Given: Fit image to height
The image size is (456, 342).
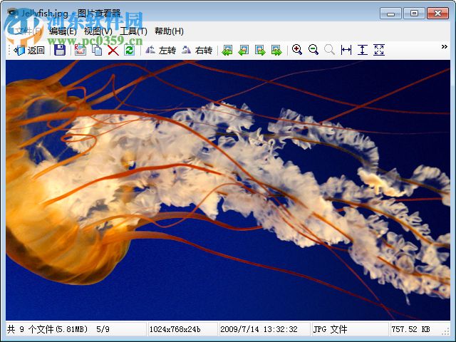Looking at the screenshot, I should 363,50.
